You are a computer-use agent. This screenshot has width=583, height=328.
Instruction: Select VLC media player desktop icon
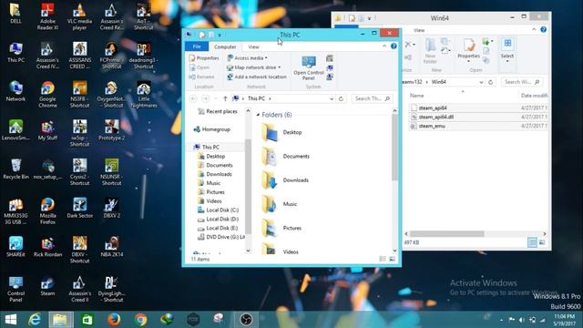tap(79, 16)
